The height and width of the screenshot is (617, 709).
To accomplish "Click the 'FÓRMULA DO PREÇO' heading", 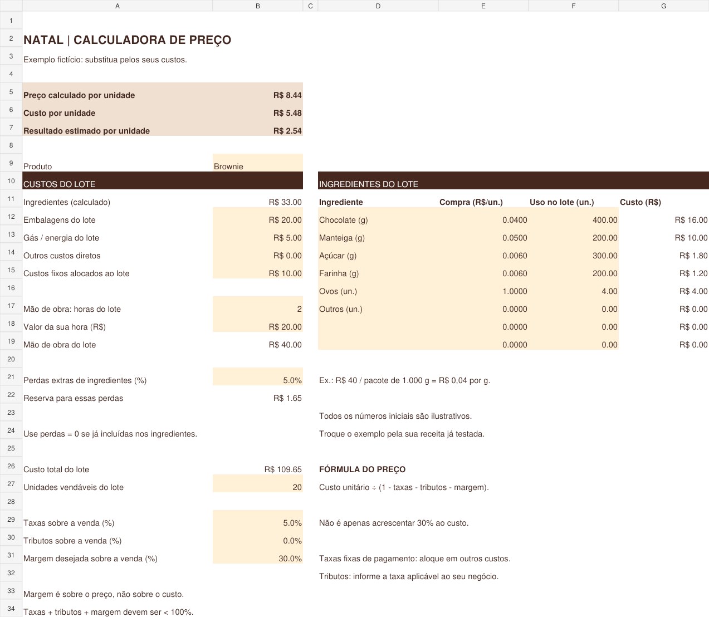I will 363,469.
